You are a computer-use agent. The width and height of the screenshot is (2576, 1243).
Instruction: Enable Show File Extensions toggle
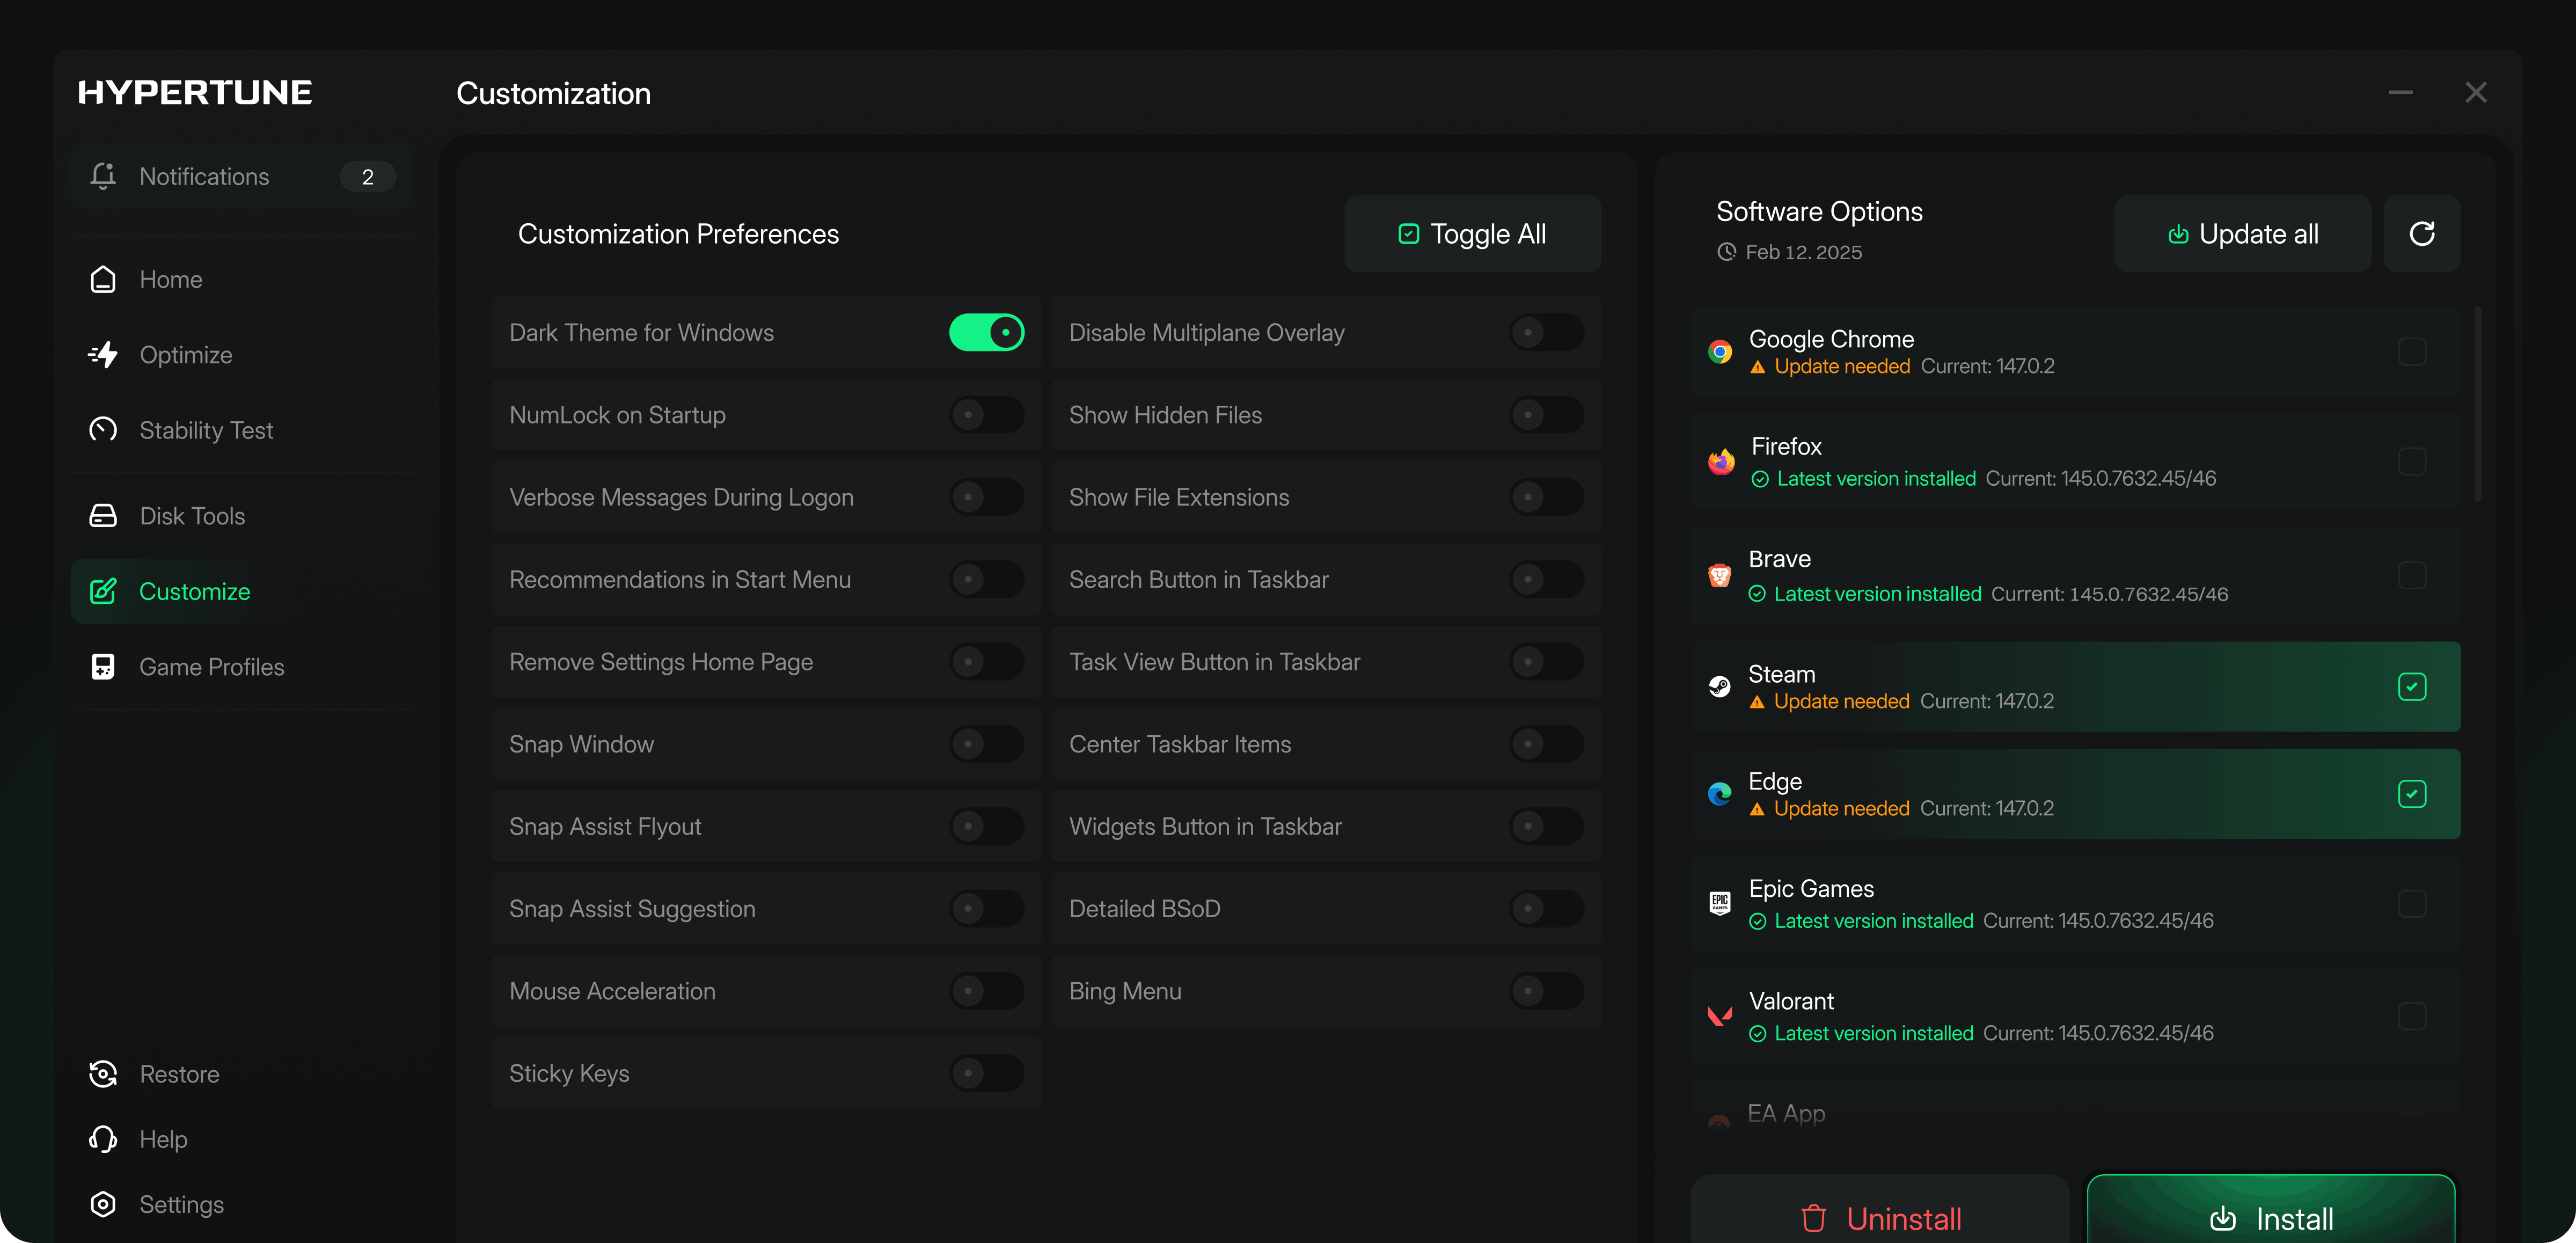pos(1546,497)
